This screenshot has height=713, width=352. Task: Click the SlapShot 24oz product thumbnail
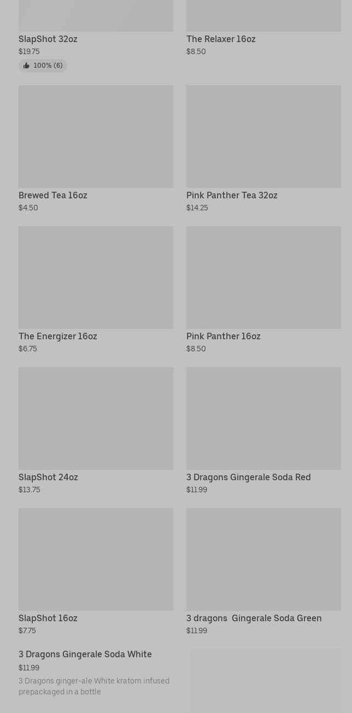96,419
